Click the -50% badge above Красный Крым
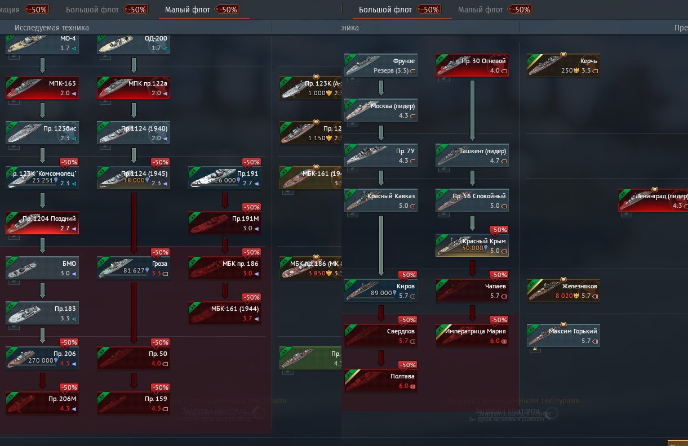The height and width of the screenshot is (446, 688). click(499, 230)
